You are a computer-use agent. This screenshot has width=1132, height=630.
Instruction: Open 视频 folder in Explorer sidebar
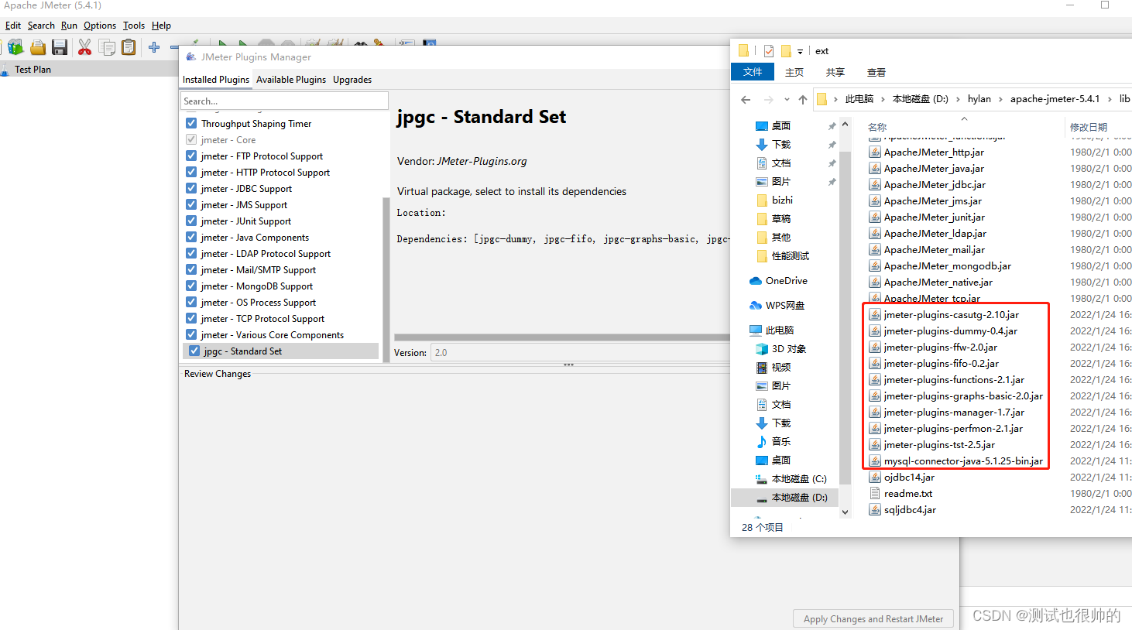click(x=773, y=368)
